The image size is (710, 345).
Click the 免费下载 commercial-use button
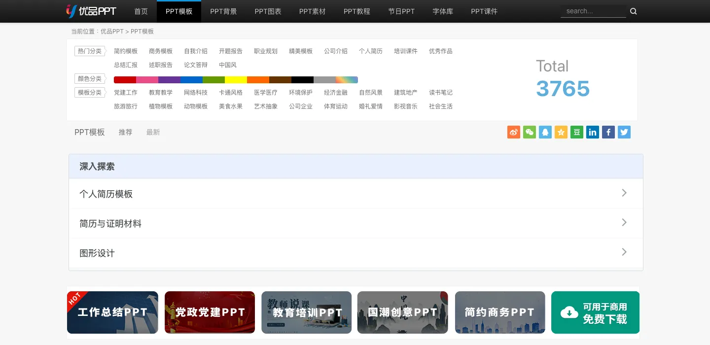[x=595, y=312]
